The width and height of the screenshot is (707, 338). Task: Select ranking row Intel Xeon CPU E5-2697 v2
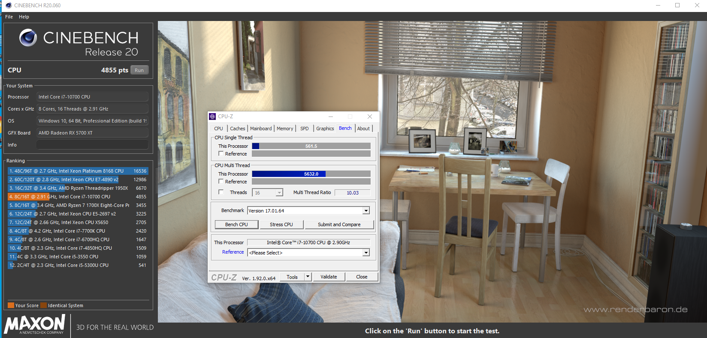click(78, 214)
